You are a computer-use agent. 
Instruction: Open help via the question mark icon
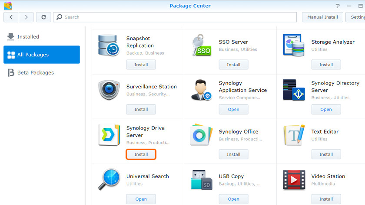338,6
